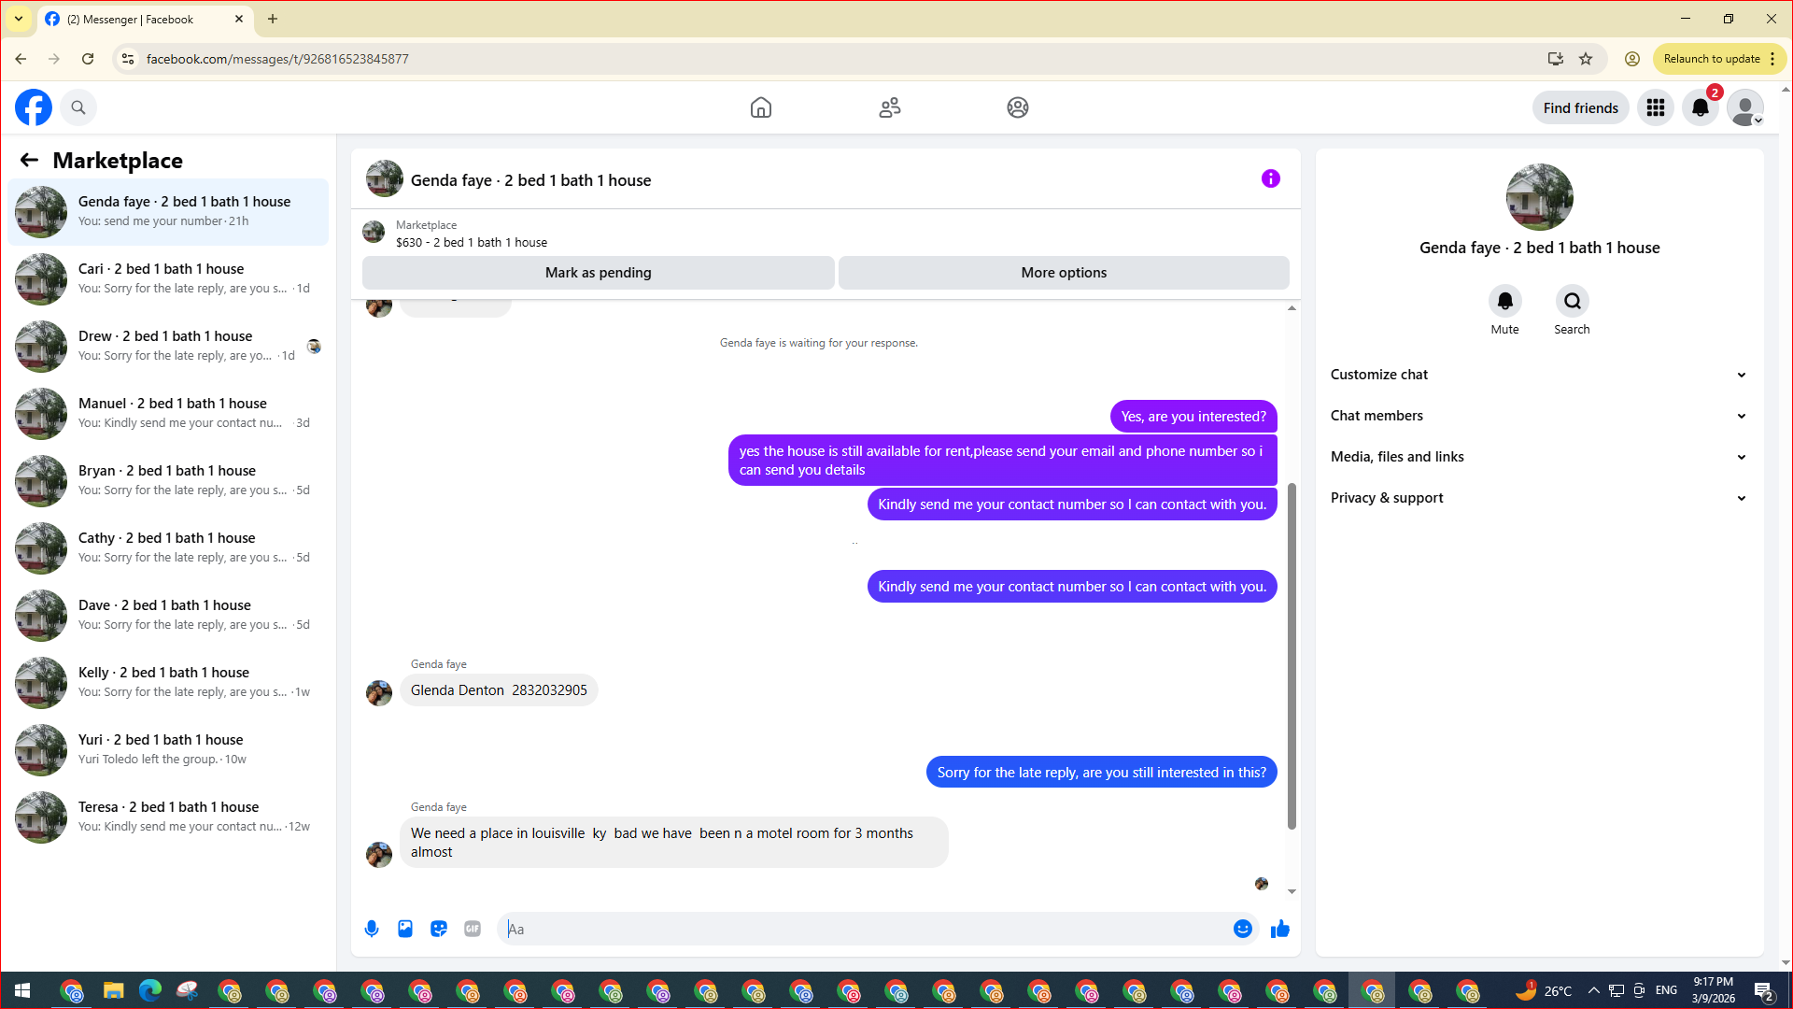Screen dimensions: 1793x1009
Task: Open conversation information purple icon
Action: click(x=1270, y=178)
